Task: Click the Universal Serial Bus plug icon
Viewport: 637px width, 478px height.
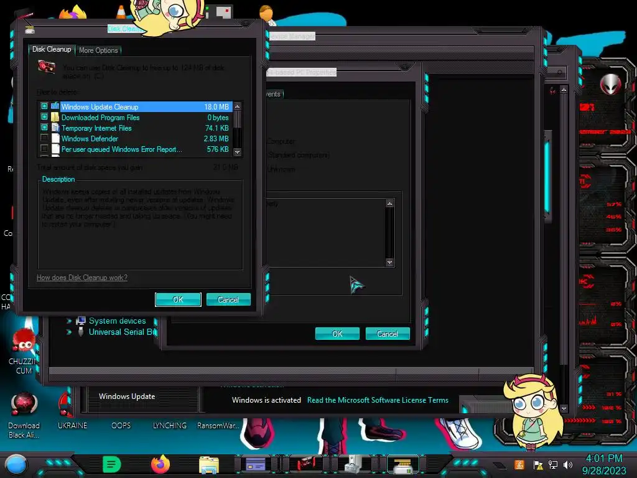Action: pyautogui.click(x=81, y=332)
